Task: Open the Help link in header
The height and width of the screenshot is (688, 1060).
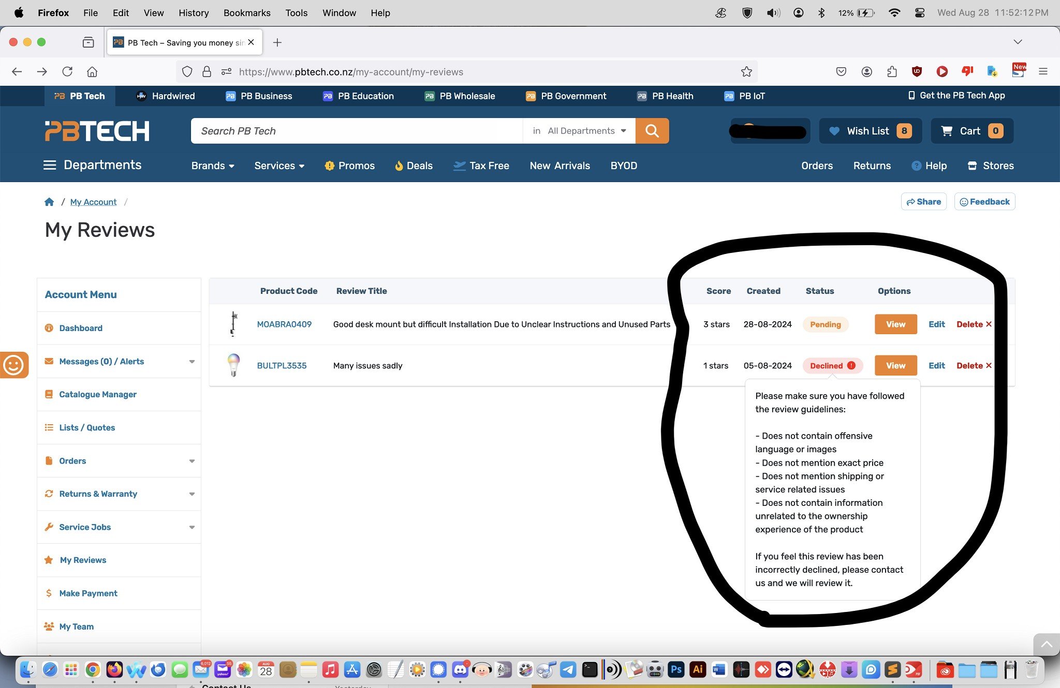Action: (929, 166)
